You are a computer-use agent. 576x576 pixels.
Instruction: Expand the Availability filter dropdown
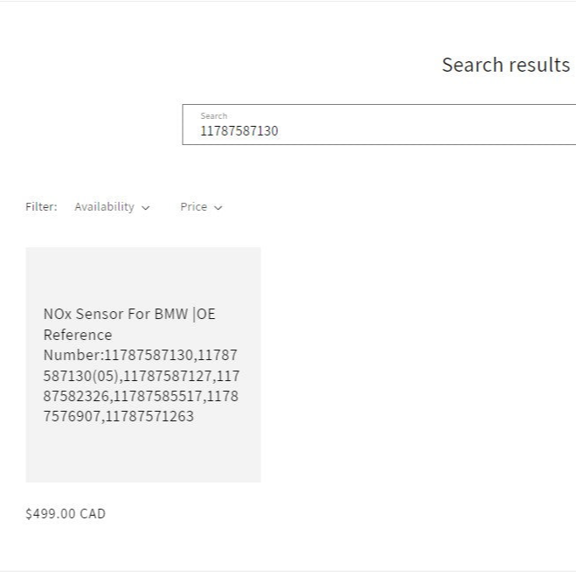click(x=112, y=207)
